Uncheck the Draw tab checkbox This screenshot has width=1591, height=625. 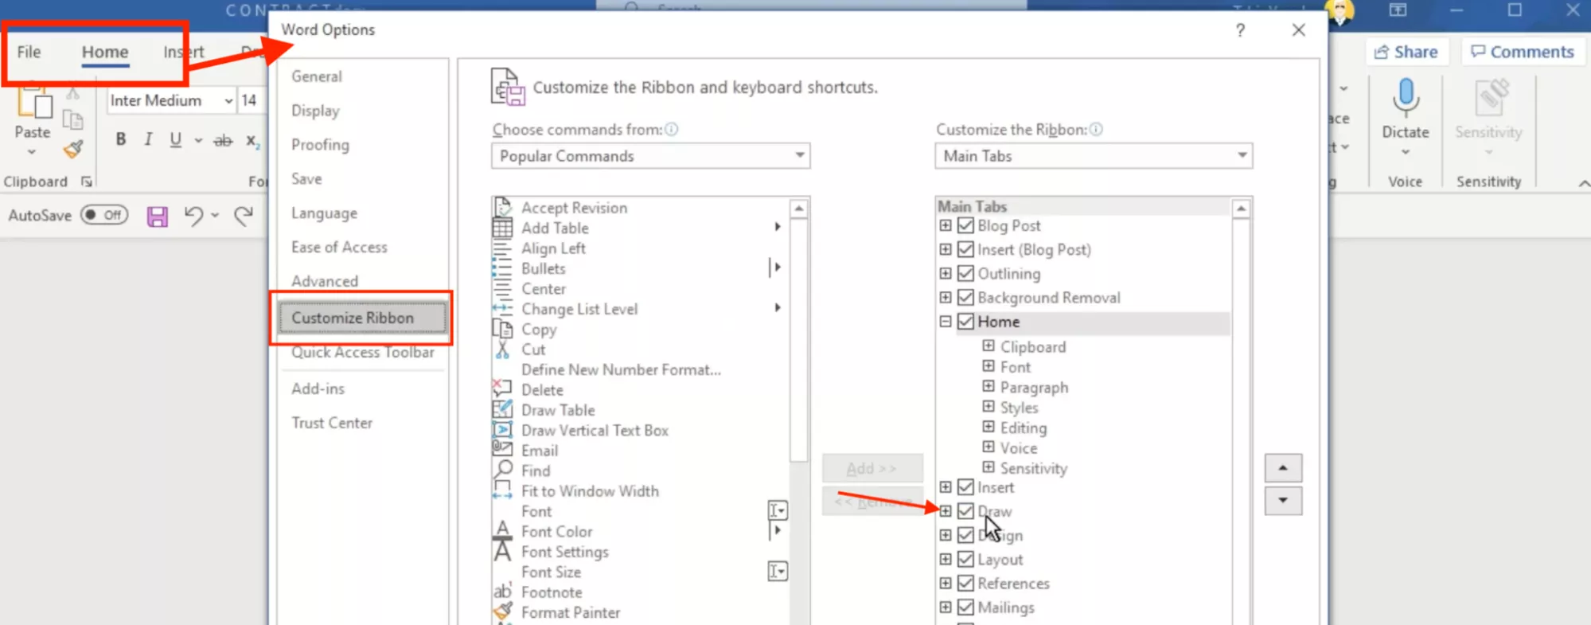pyautogui.click(x=965, y=511)
